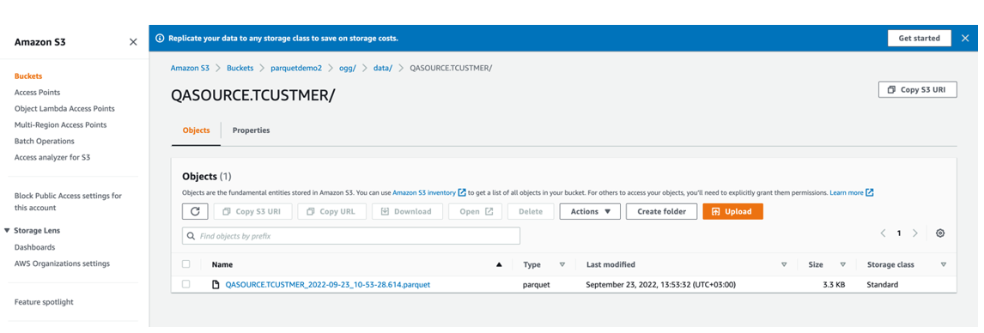This screenshot has height=333, width=984.
Task: Sort by Size column arrow
Action: point(843,264)
